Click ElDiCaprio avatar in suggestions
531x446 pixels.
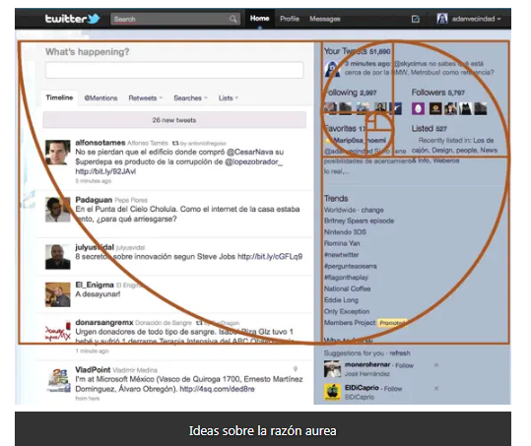(x=332, y=392)
